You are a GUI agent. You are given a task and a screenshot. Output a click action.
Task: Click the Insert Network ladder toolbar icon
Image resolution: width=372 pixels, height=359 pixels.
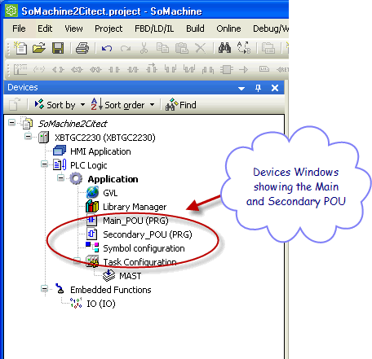20,70
